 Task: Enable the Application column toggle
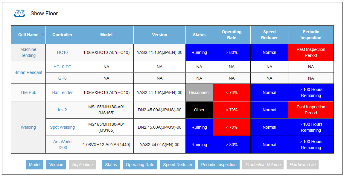click(x=83, y=165)
